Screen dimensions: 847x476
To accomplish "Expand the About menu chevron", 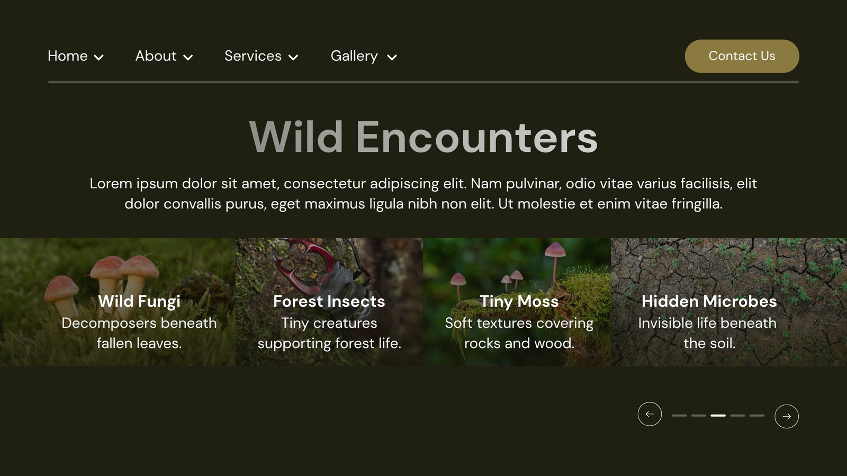I will 188,57.
